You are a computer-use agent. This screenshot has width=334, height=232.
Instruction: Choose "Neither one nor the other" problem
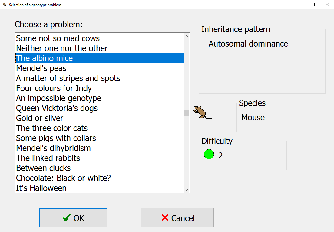pos(62,48)
